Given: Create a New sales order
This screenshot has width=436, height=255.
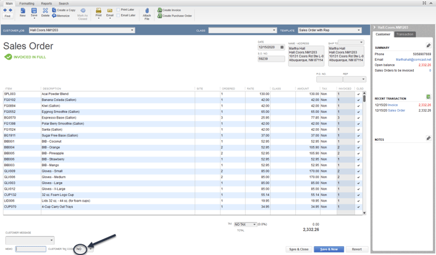Looking at the screenshot, I should 23,13.
